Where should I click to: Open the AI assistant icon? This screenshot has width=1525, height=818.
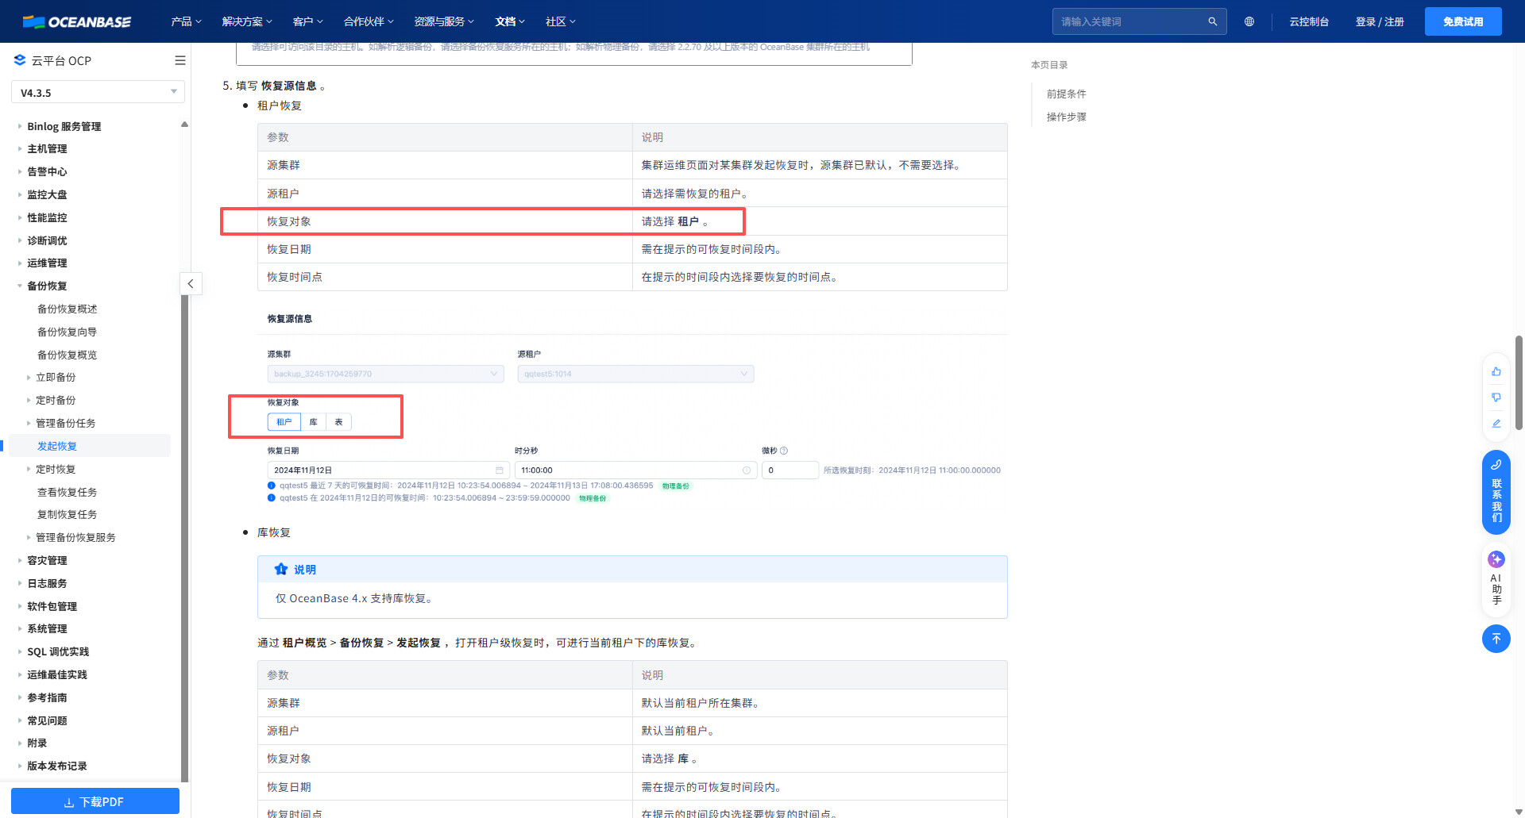(1496, 559)
